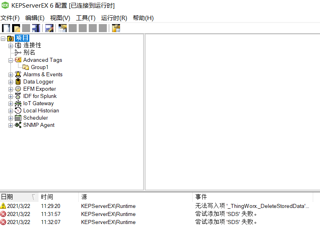Expand the Local Historian node

pos(10,111)
